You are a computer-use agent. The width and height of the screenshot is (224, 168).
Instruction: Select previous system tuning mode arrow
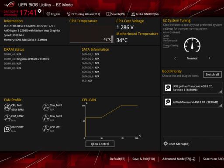coord(175,58)
